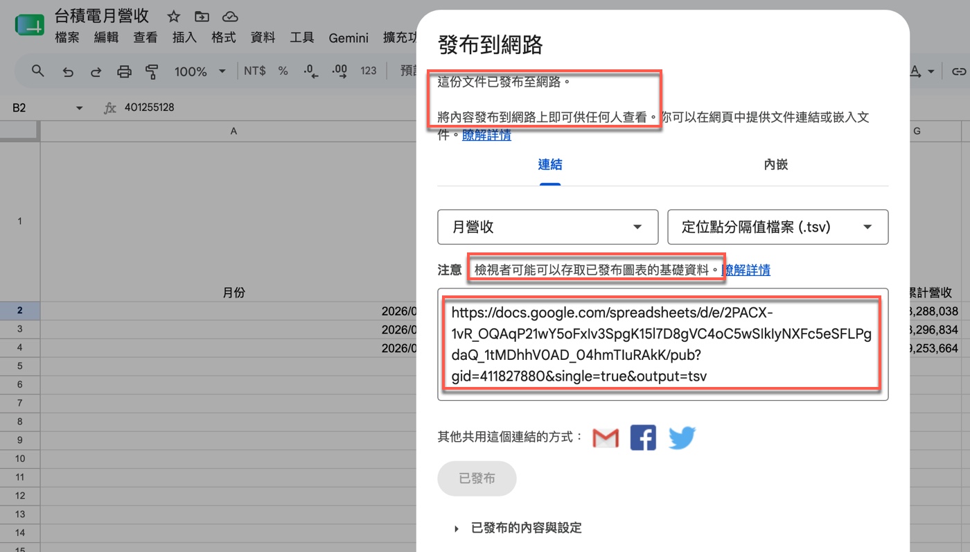
Task: Open the 查看 menu
Action: tap(145, 37)
